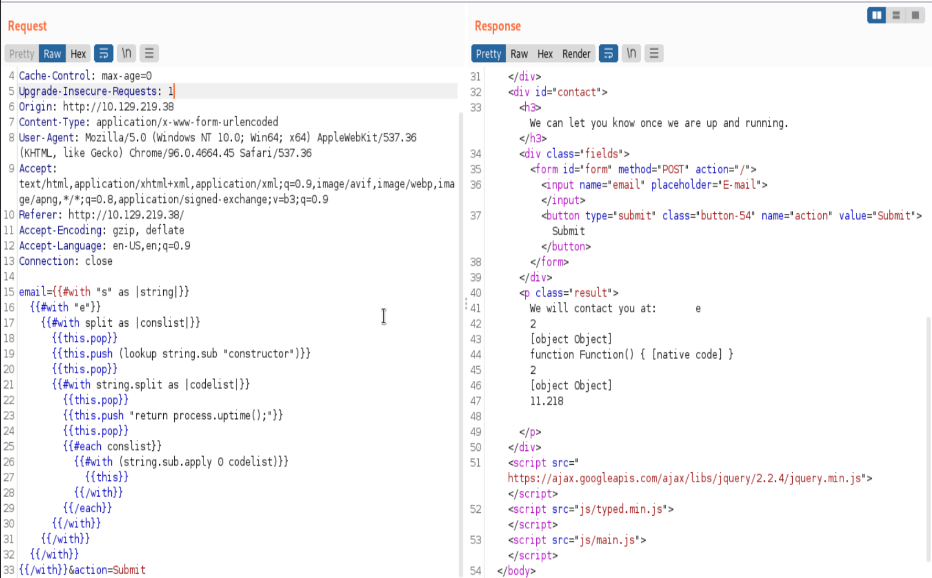Click the Upgrade-Insecure-Requests header line
This screenshot has width=932, height=578.
click(x=96, y=91)
